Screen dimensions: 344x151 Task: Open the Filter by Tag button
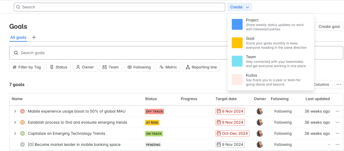[27, 67]
